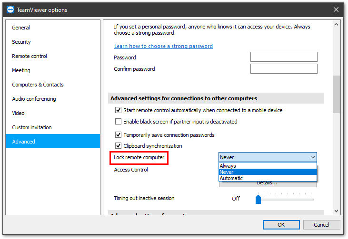This screenshot has height=239, width=348.
Task: Focus the Confirm password field
Action: click(284, 69)
